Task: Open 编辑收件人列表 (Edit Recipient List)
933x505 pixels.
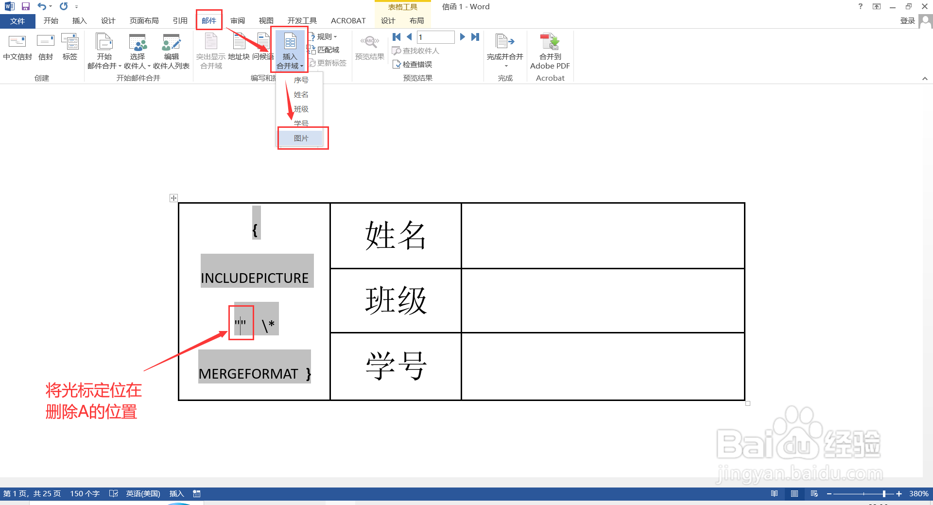Action: [x=172, y=49]
